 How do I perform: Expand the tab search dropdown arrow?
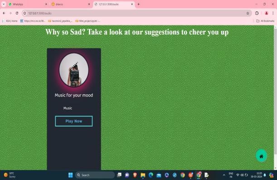pyautogui.click(x=4, y=4)
